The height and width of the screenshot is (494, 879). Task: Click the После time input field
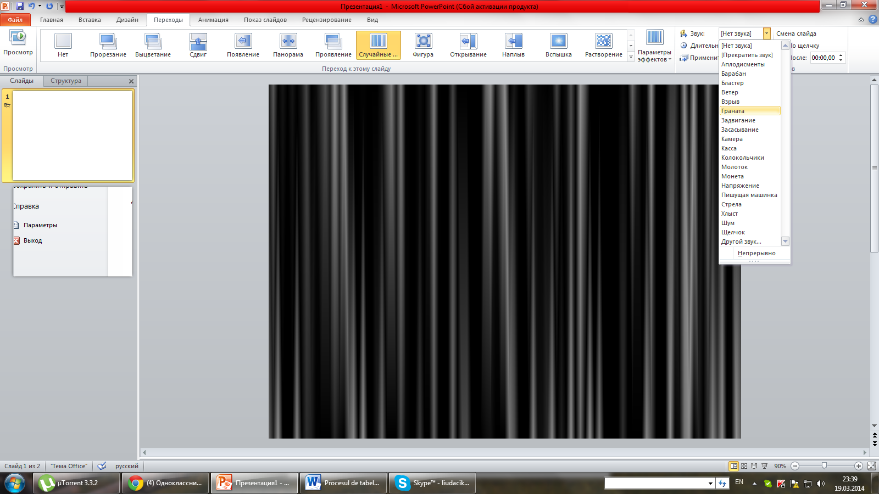click(824, 58)
